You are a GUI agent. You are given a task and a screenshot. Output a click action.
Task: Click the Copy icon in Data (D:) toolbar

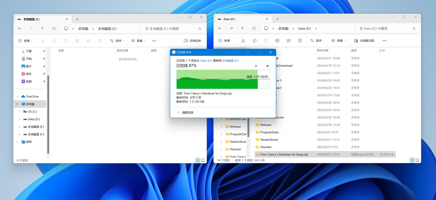pyautogui.click(x=254, y=41)
